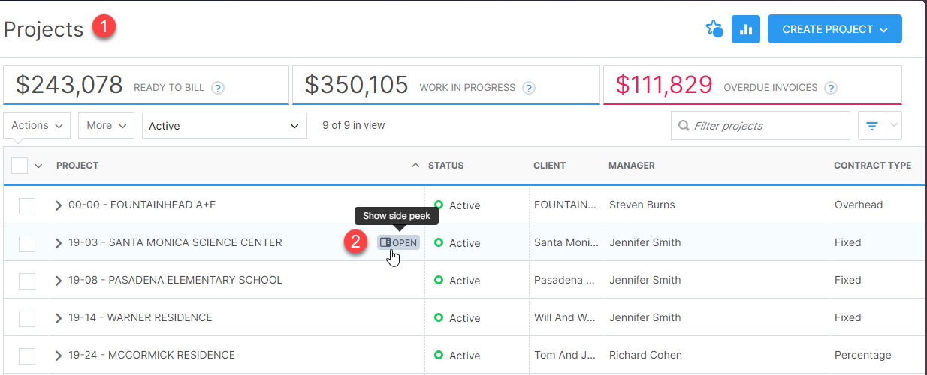
Task: Click help icon beside Work in Progress
Action: [529, 88]
